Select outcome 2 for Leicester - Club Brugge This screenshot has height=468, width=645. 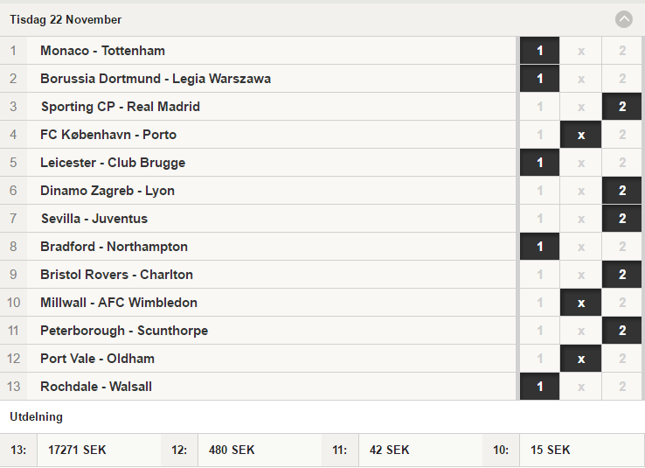(622, 163)
